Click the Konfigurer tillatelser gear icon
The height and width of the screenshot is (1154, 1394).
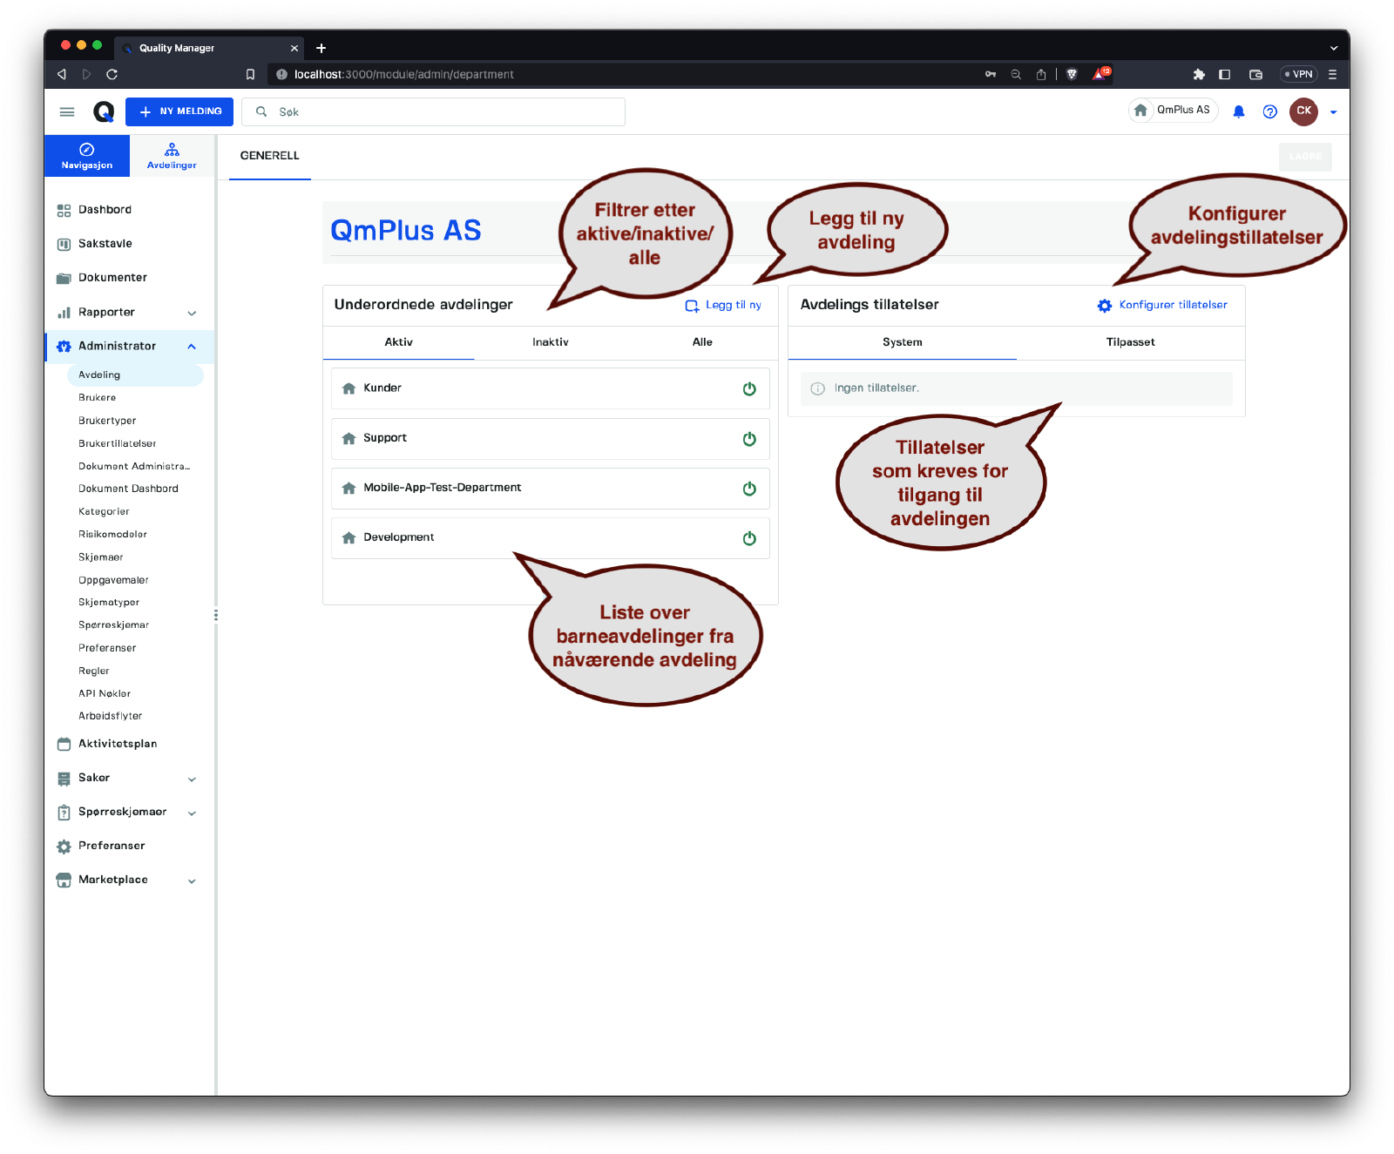coord(1104,306)
